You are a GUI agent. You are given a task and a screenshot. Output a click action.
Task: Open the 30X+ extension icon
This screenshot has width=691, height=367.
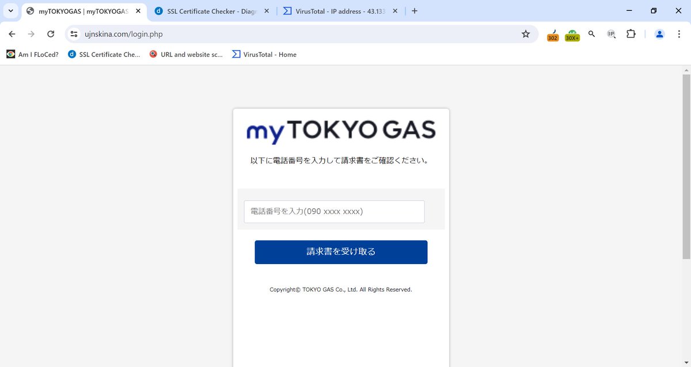(572, 35)
